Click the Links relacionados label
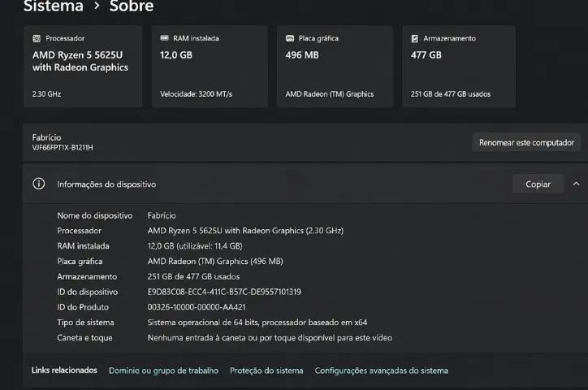 pos(64,370)
